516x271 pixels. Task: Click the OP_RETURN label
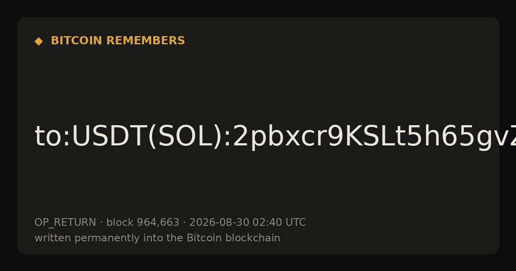tap(65, 223)
